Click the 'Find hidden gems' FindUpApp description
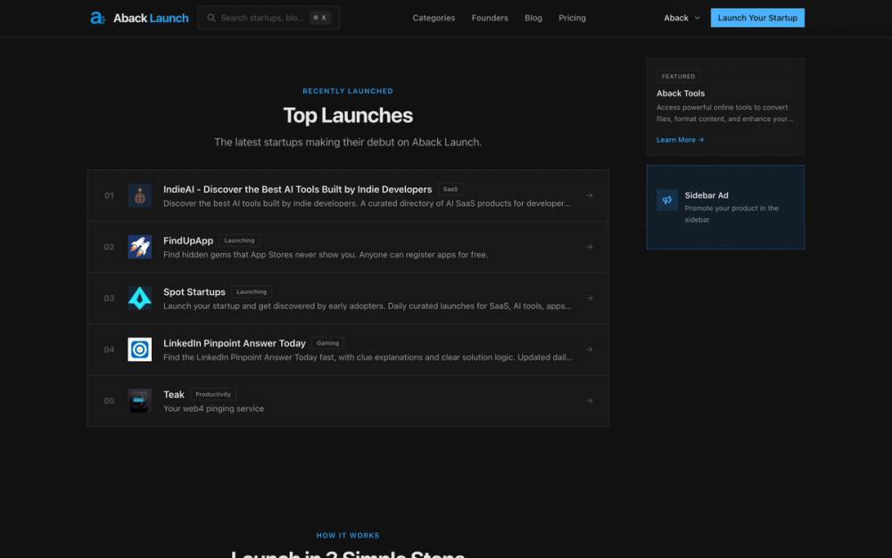Viewport: 892px width, 558px height. click(x=326, y=255)
